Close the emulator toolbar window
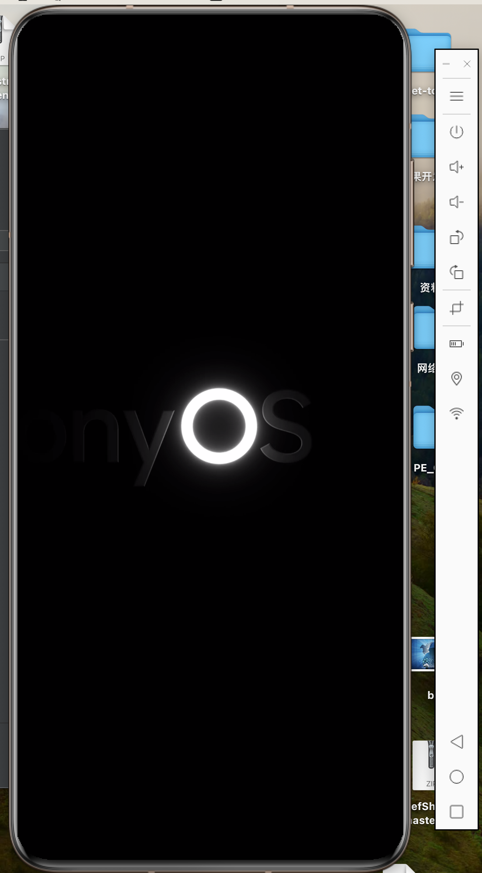Viewport: 482px width, 873px height. click(x=467, y=64)
